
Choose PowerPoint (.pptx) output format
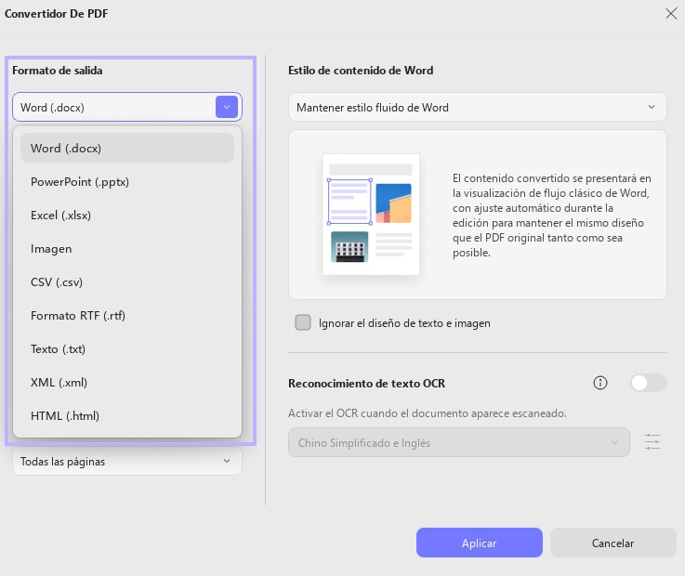point(127,182)
